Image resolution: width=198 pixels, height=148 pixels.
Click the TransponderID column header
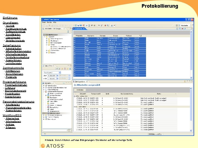pos(96,94)
